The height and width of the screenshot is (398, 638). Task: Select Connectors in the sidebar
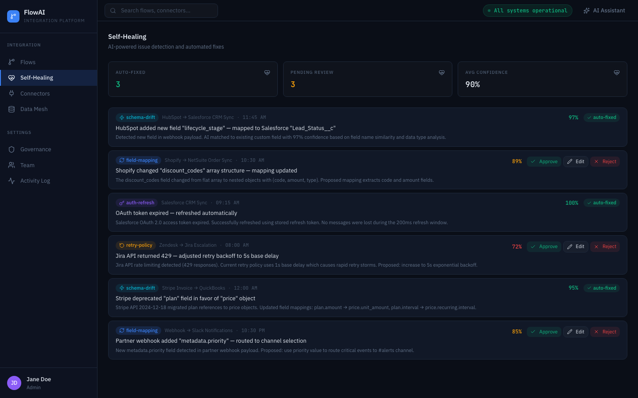pos(35,93)
